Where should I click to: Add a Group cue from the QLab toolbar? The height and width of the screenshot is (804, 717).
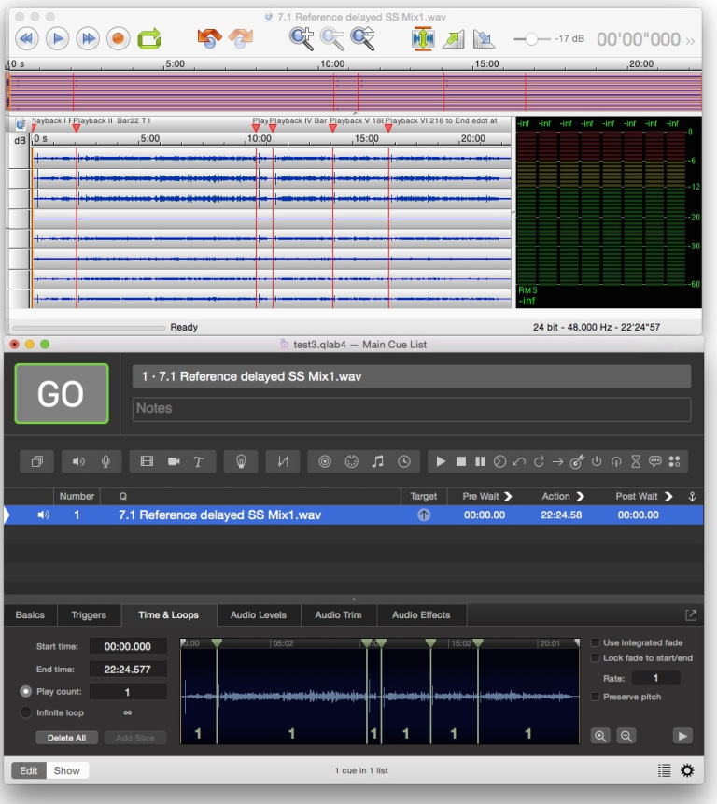pos(36,461)
